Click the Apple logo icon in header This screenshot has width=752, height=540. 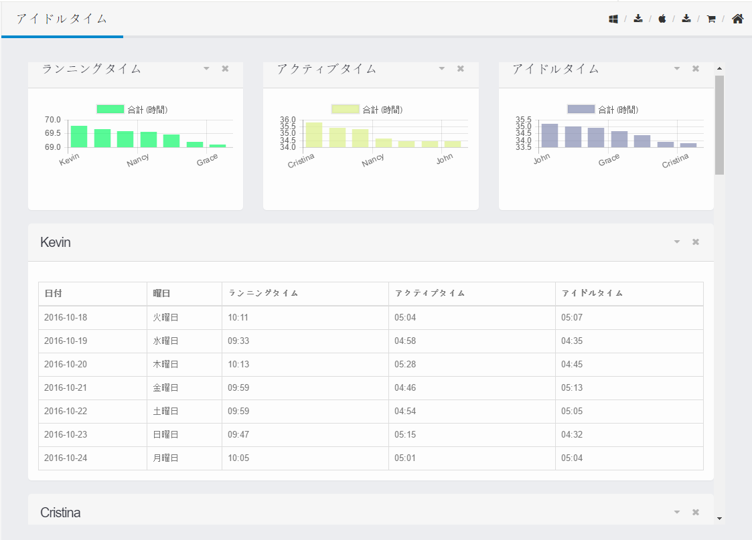click(x=662, y=19)
